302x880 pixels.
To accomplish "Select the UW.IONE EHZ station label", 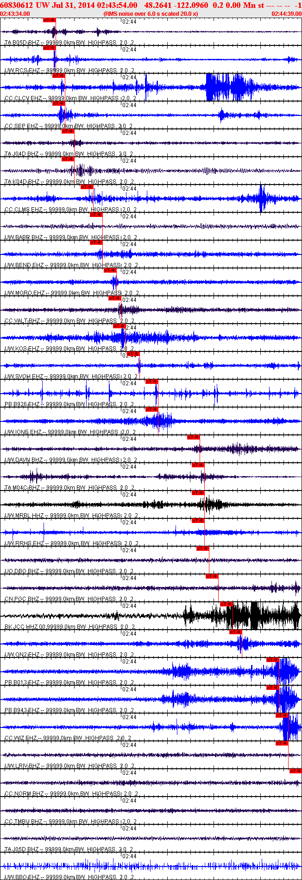I will pyautogui.click(x=69, y=432).
